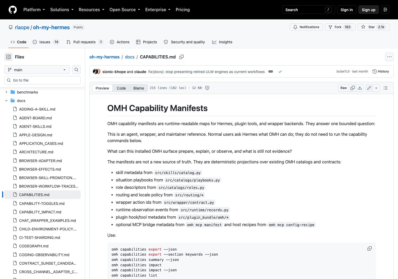This screenshot has height=279, width=398.
Task: Sign in to GitHub
Action: pos(347,10)
